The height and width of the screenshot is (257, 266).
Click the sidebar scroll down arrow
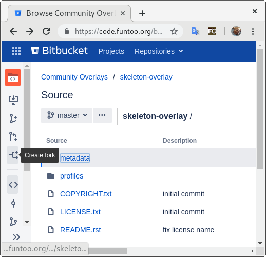27,222
